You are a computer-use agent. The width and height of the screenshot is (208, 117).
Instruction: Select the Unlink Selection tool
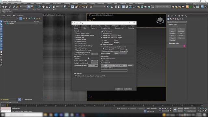click(14, 7)
